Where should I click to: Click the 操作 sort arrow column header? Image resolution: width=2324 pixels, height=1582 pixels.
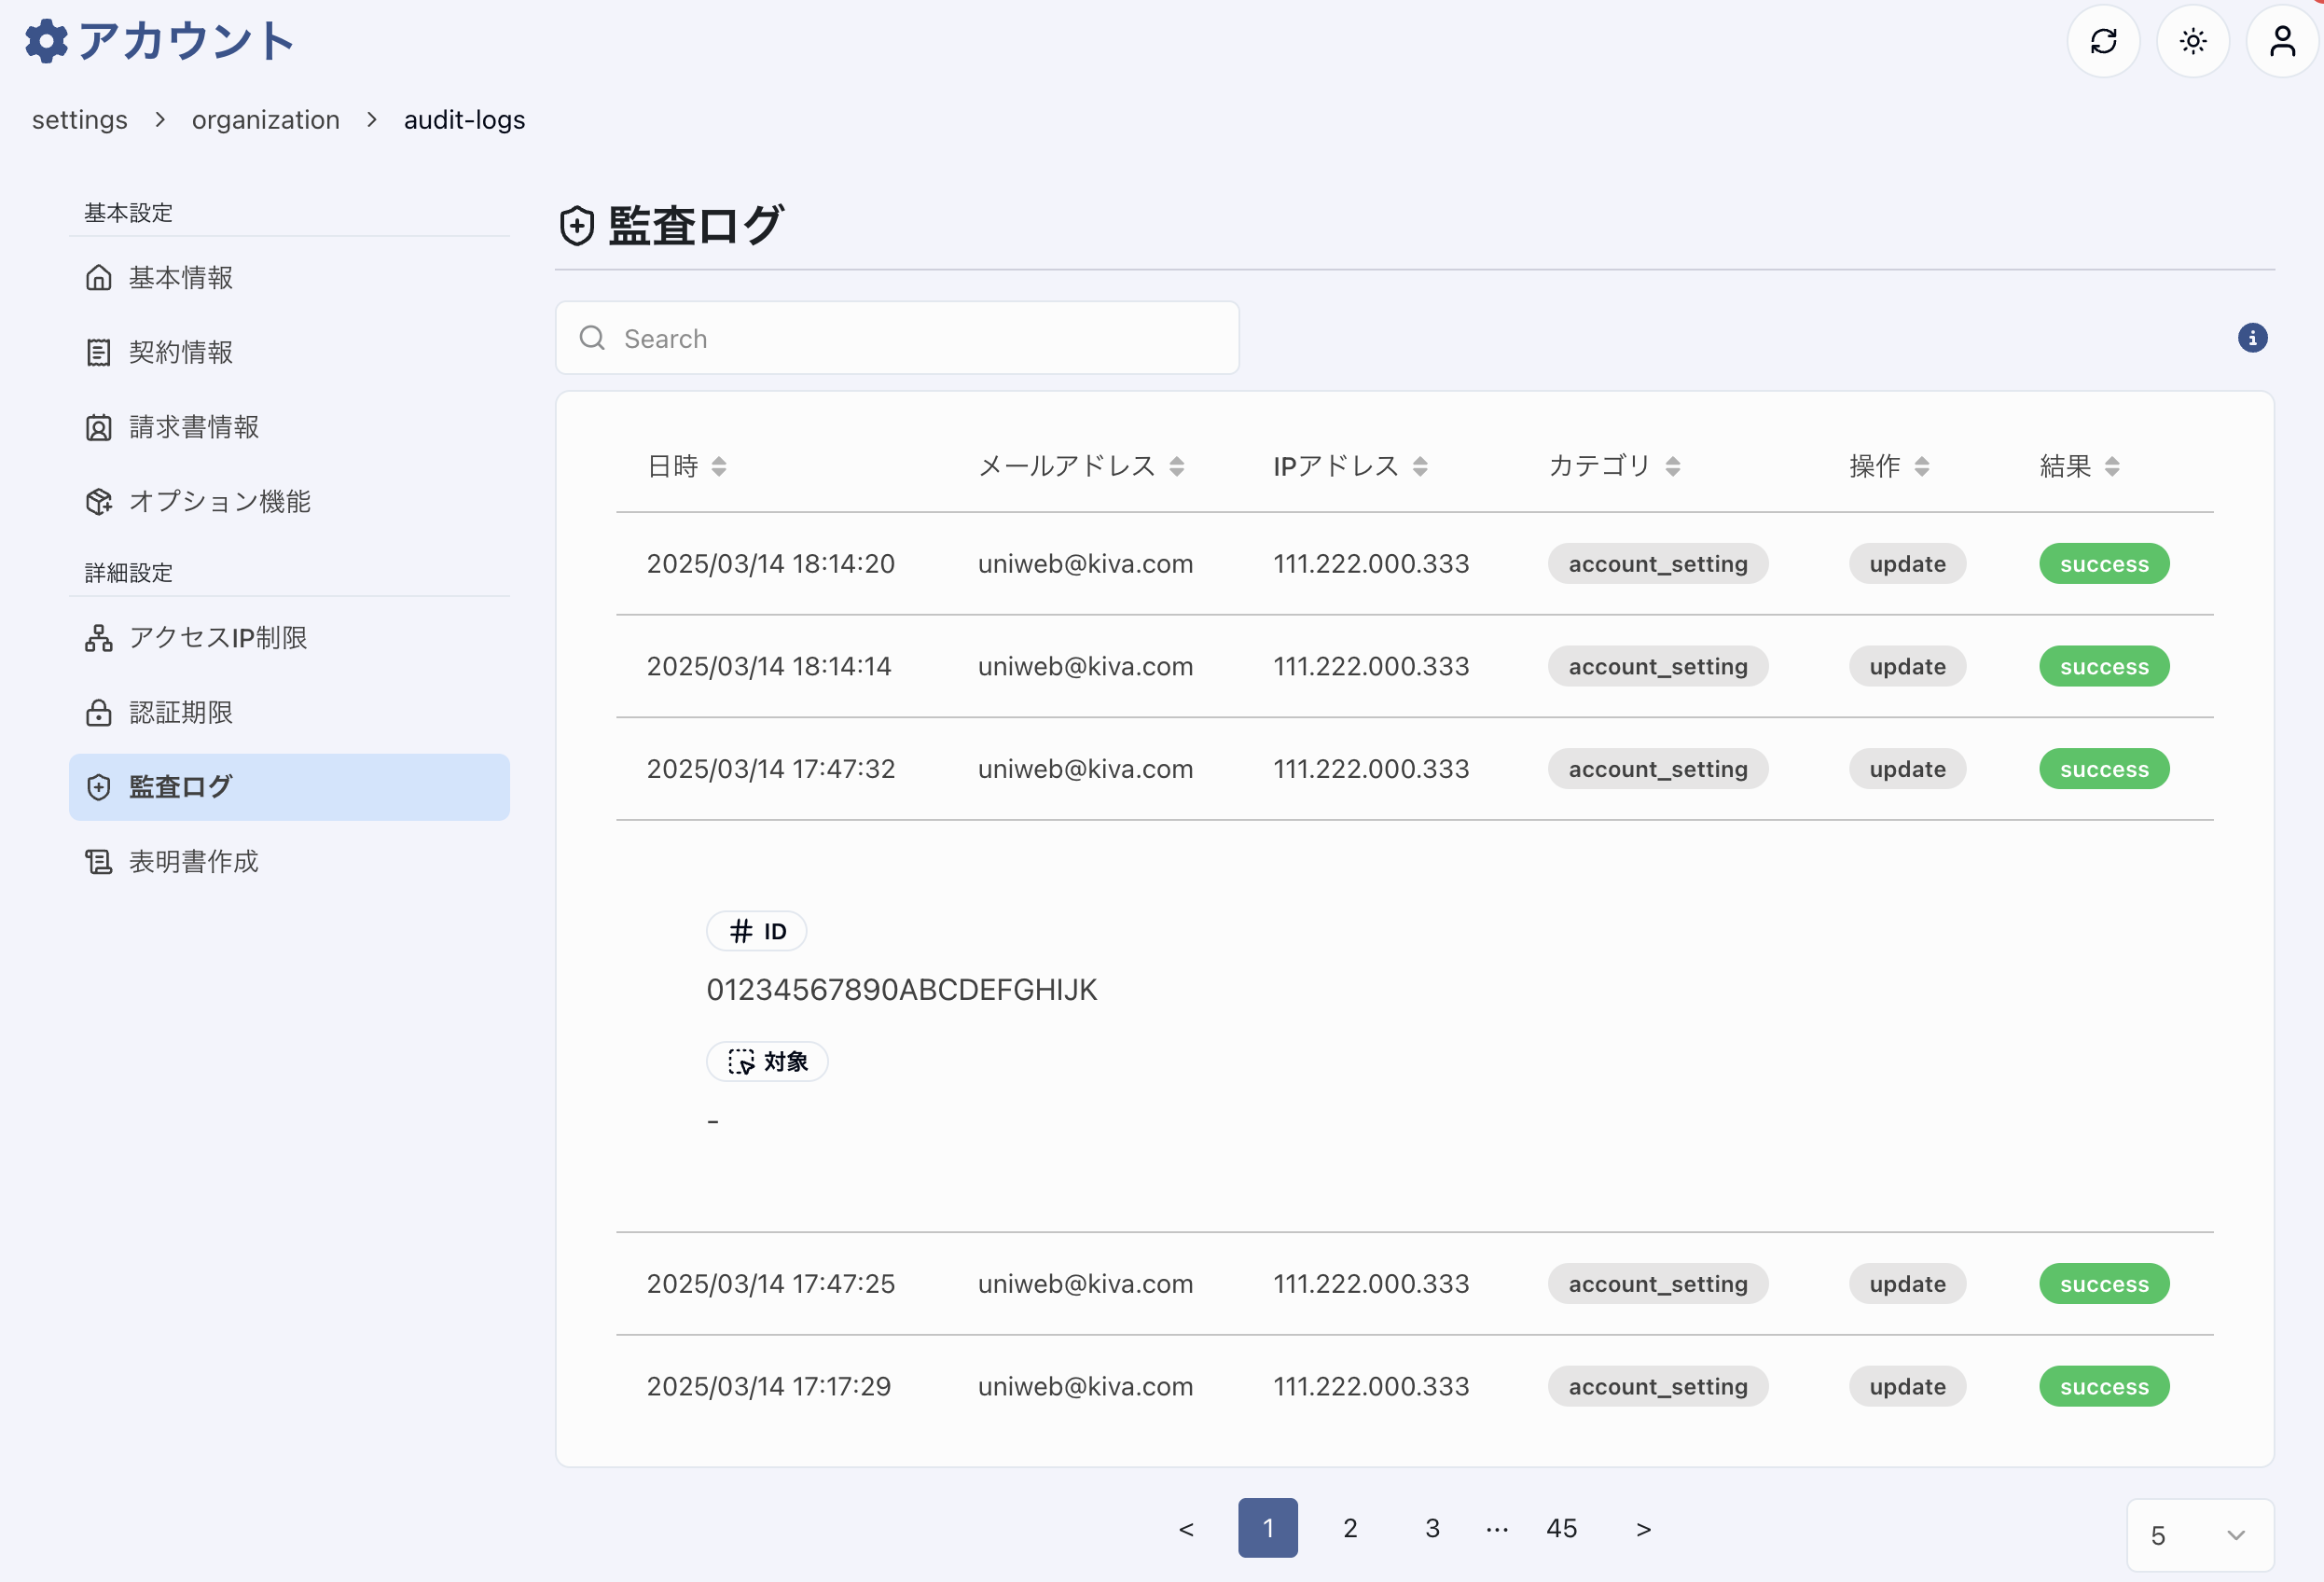pos(1922,465)
